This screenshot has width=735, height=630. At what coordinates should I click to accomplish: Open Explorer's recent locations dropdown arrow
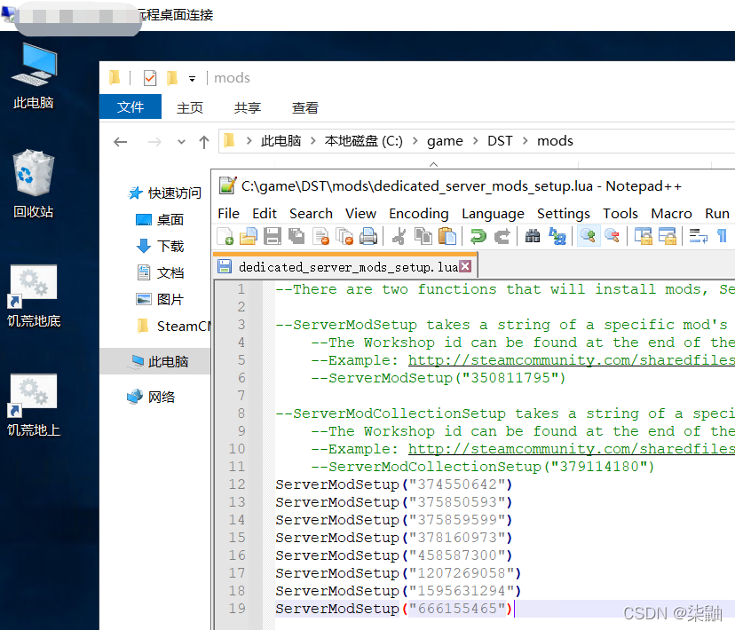coord(181,142)
